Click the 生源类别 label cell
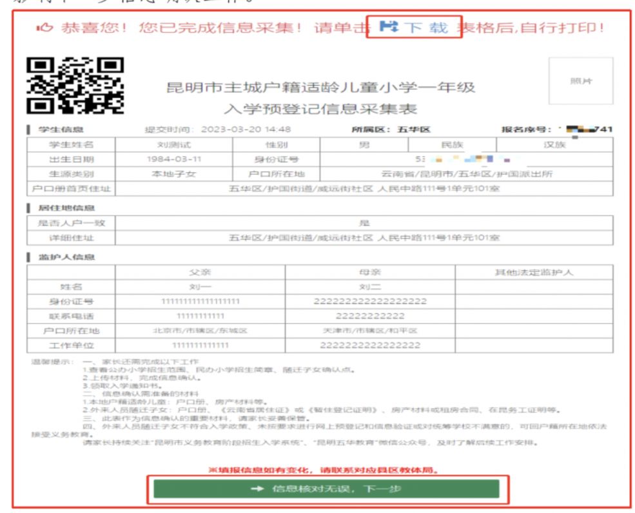This screenshot has height=513, width=635. (x=72, y=174)
